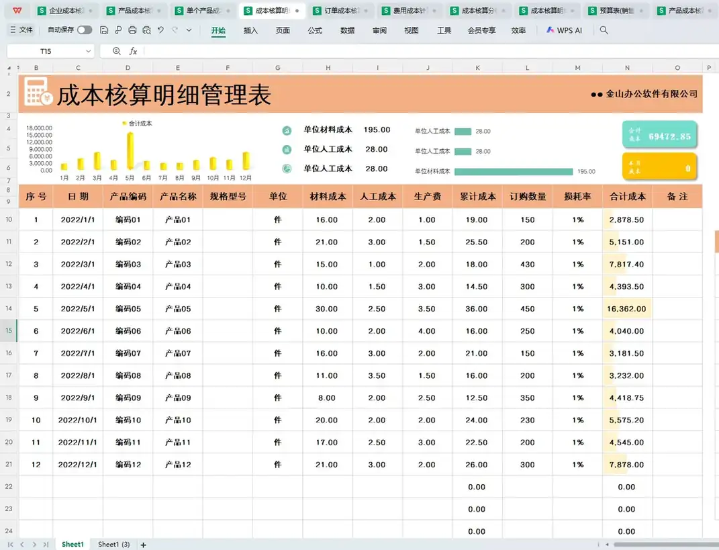Open the 公式 ribbon tab
The image size is (719, 550).
315,30
